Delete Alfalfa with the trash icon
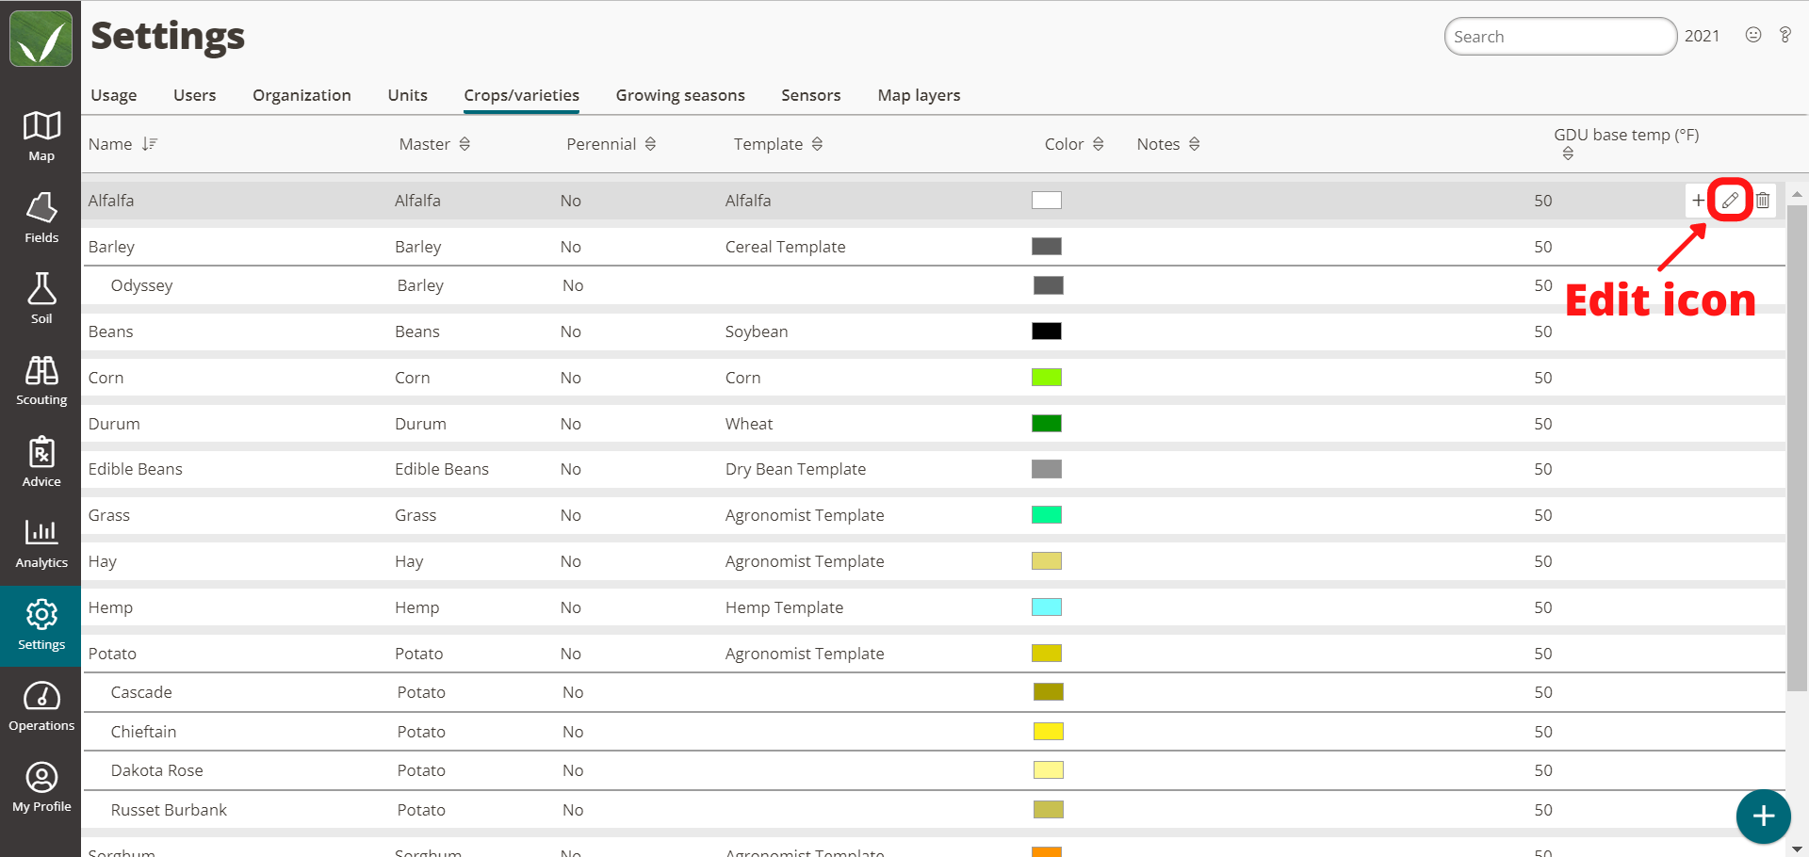 click(1763, 200)
